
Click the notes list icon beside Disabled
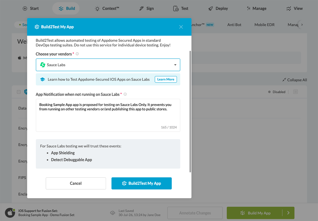pos(295,92)
